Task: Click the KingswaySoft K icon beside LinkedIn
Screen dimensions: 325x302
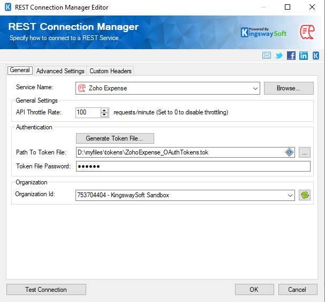Action: point(316,56)
